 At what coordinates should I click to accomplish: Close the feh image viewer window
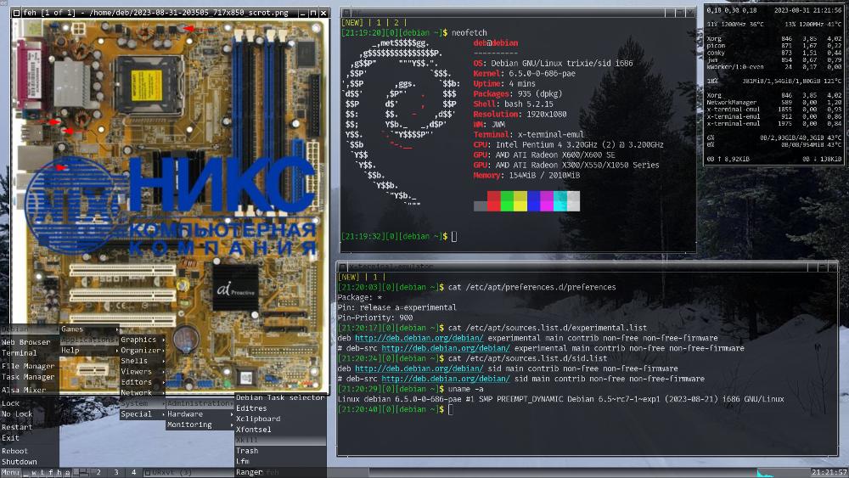pyautogui.click(x=323, y=13)
